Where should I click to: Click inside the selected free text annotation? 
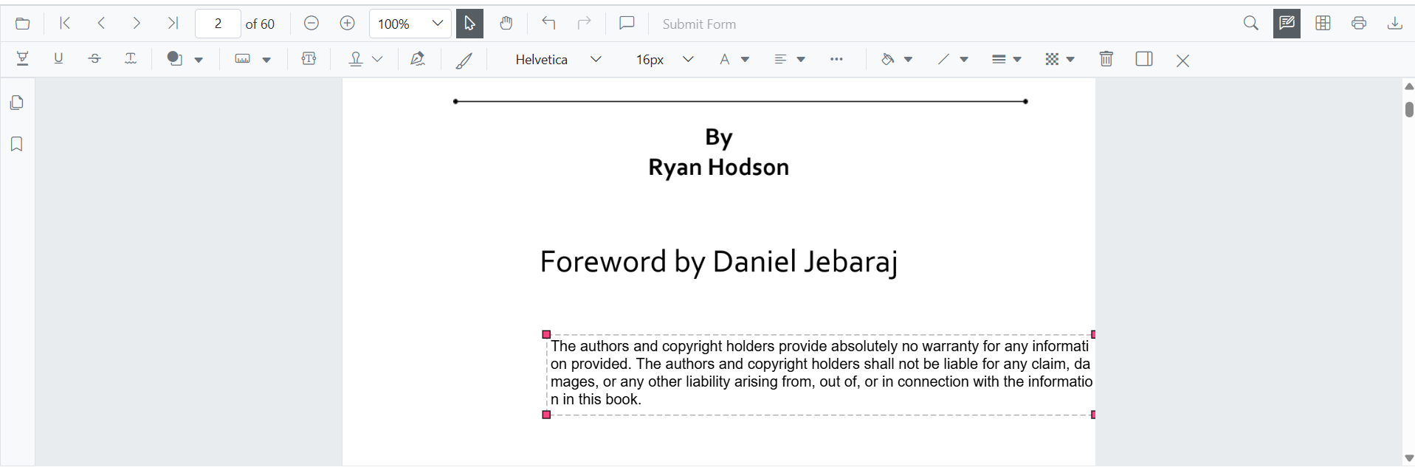[820, 373]
